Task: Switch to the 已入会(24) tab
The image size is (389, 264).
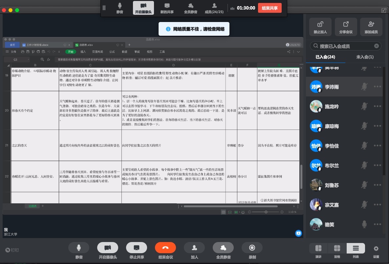Action: click(325, 57)
